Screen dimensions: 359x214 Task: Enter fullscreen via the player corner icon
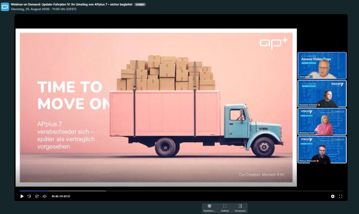coord(340,196)
